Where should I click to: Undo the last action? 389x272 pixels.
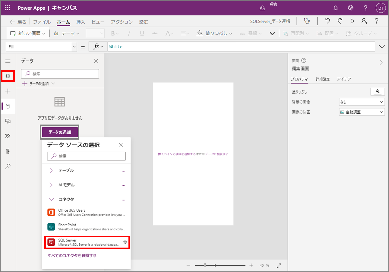coord(328,21)
